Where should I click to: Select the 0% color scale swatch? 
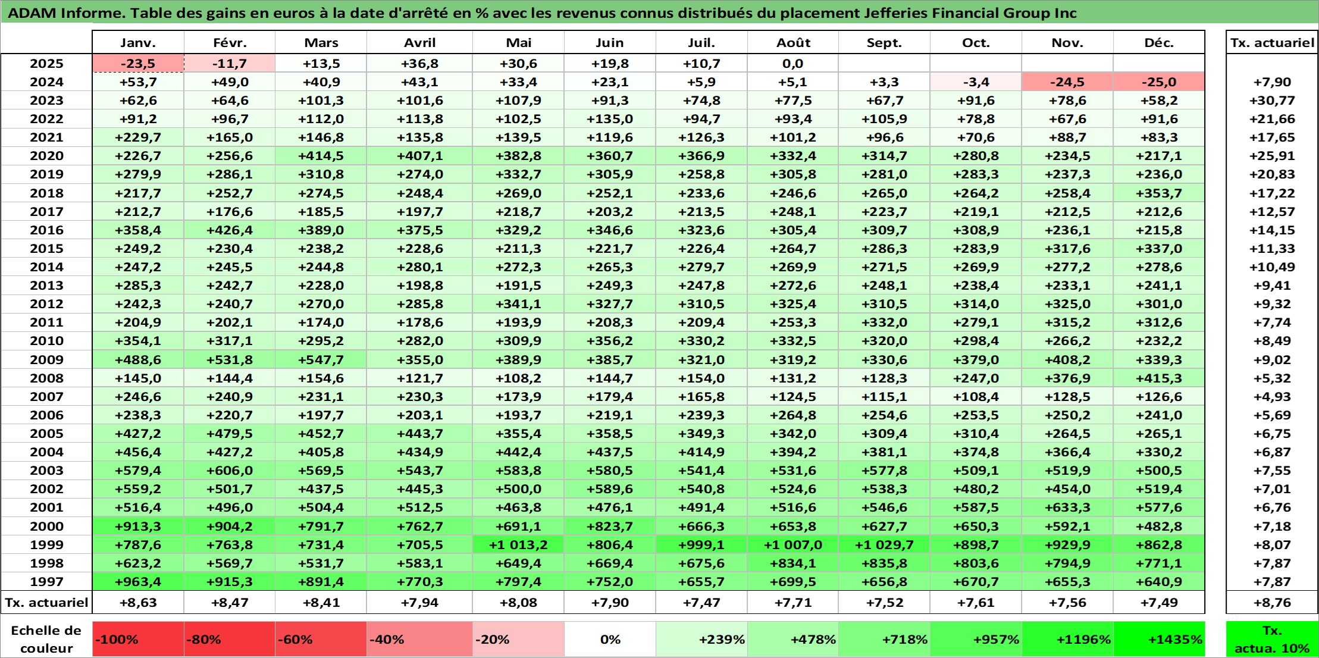[610, 639]
